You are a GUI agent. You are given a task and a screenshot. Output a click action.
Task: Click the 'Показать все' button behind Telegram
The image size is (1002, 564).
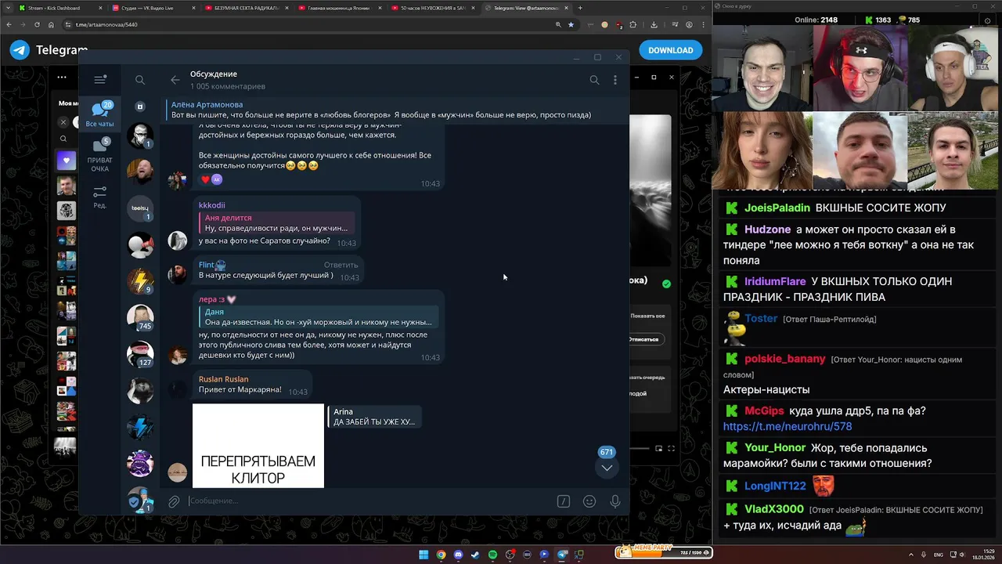pos(647,316)
